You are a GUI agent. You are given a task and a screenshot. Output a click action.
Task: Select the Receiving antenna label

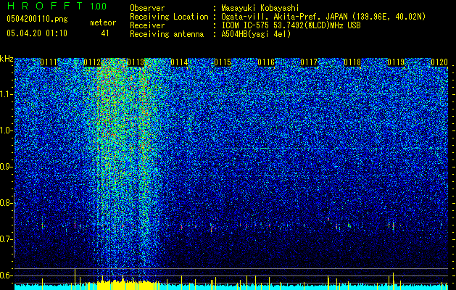click(167, 34)
